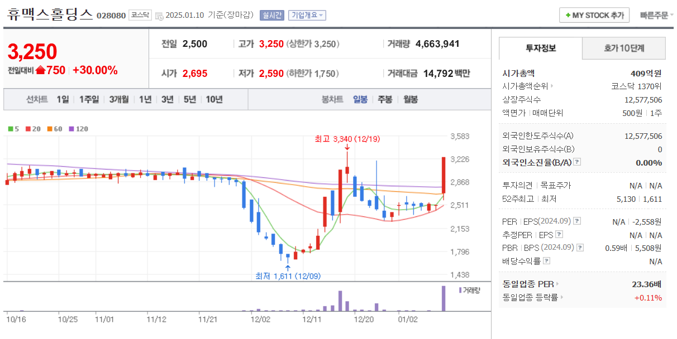Screen dimensions: 677x339
Task: Click the 시가 value 2,695
Action: (195, 73)
